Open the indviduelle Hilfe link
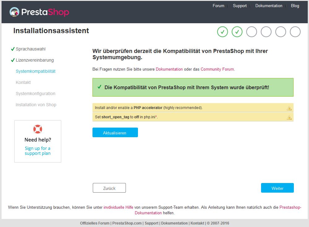This screenshot has height=227, width=309. (118, 207)
